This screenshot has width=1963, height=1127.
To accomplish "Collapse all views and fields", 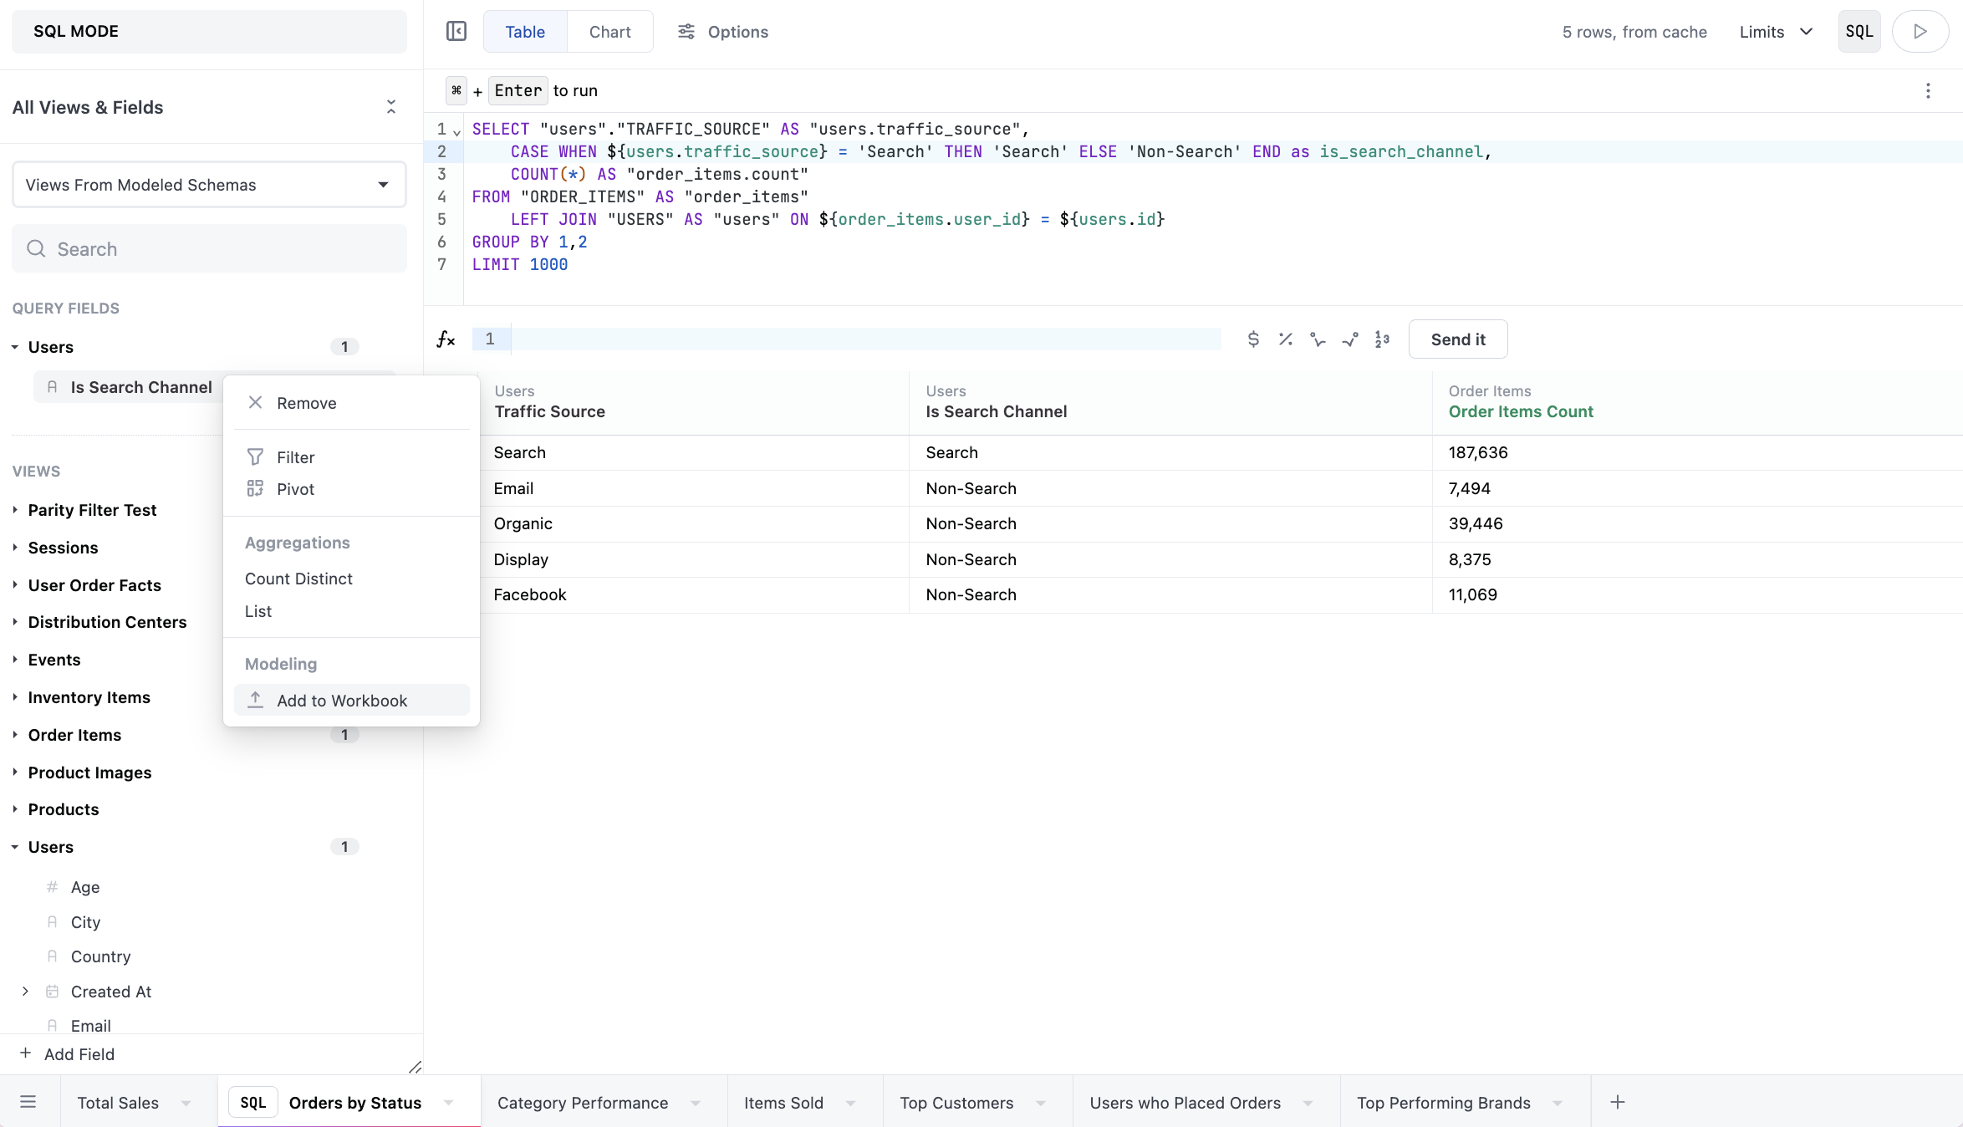I will (x=390, y=107).
